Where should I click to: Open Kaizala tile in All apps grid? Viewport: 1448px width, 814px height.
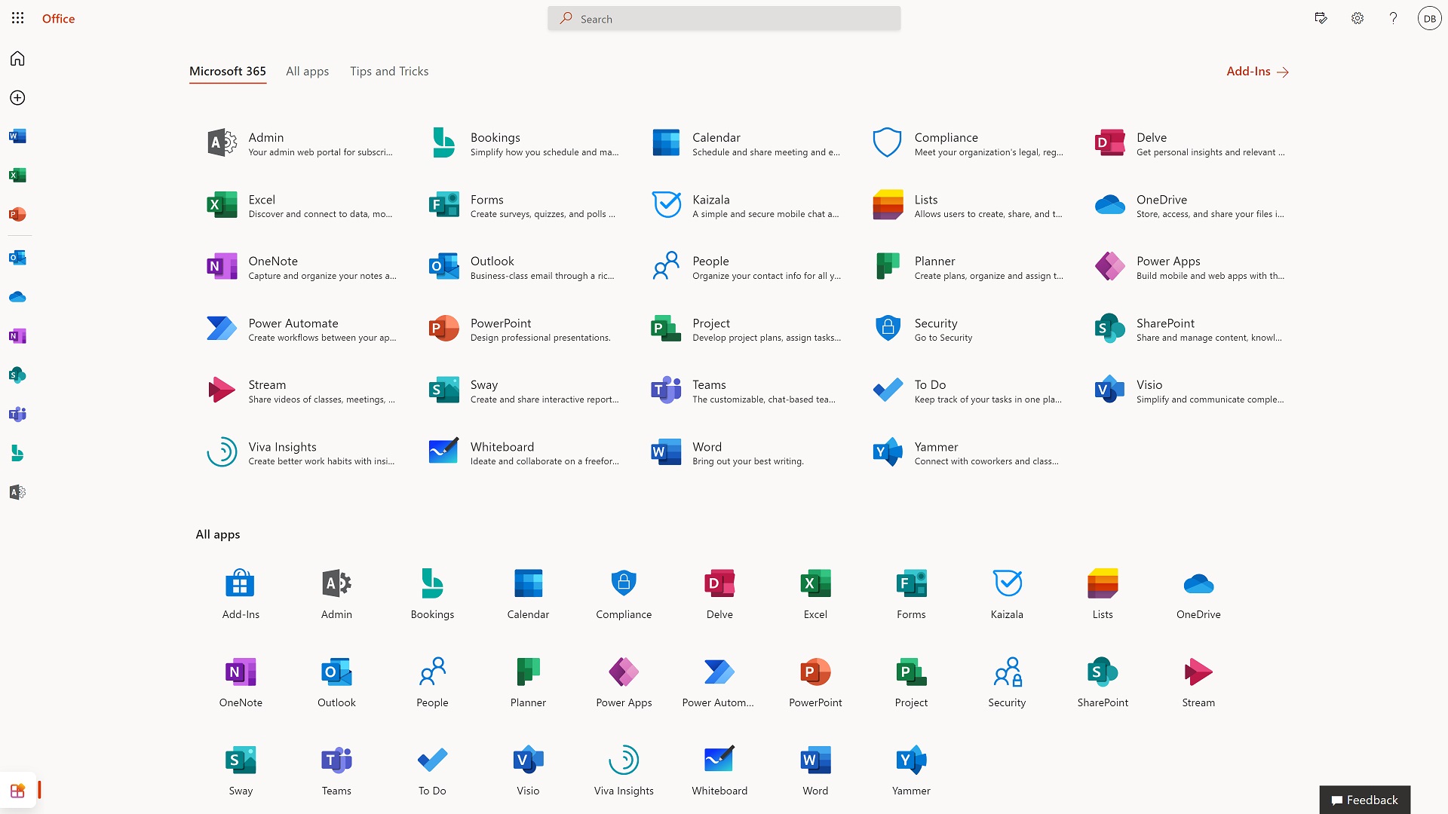[1007, 595]
